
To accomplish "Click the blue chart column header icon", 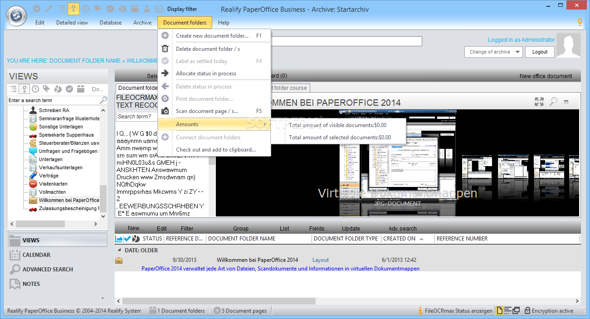I will (119, 239).
